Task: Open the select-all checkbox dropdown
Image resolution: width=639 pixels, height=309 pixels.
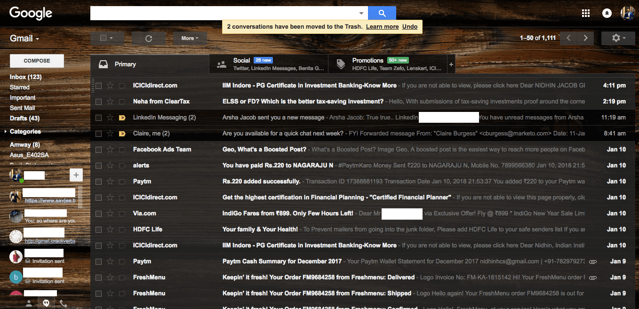Action: point(107,38)
